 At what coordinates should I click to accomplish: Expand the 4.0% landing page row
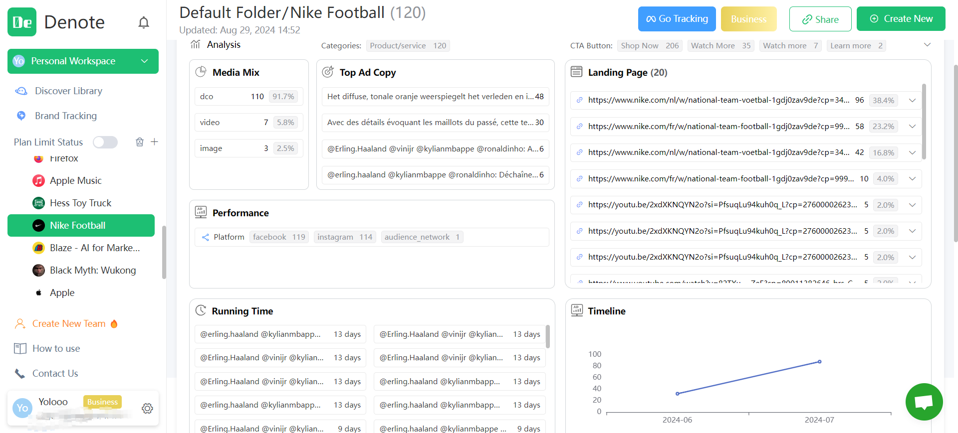(912, 178)
